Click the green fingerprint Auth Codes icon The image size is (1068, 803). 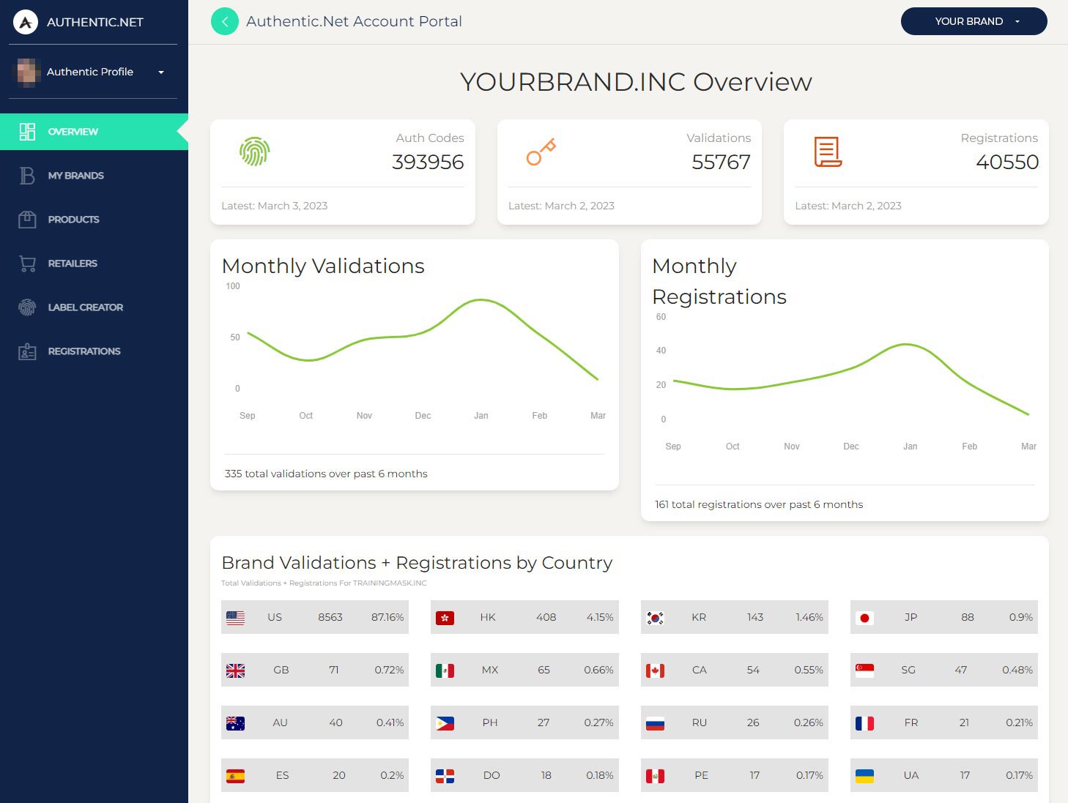tap(254, 152)
